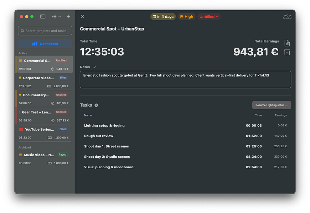Toggle the sidebar panel icon

click(x=43, y=17)
